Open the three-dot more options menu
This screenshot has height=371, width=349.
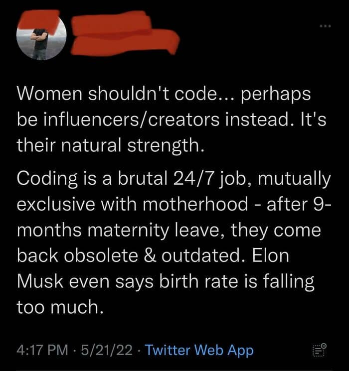click(x=325, y=26)
